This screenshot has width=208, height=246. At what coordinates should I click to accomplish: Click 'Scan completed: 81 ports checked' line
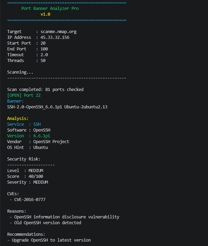pyautogui.click(x=45, y=90)
